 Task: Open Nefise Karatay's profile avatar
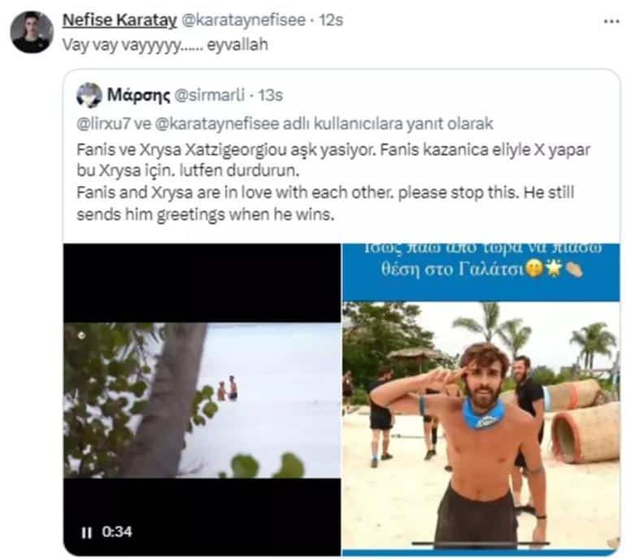pos(32,32)
